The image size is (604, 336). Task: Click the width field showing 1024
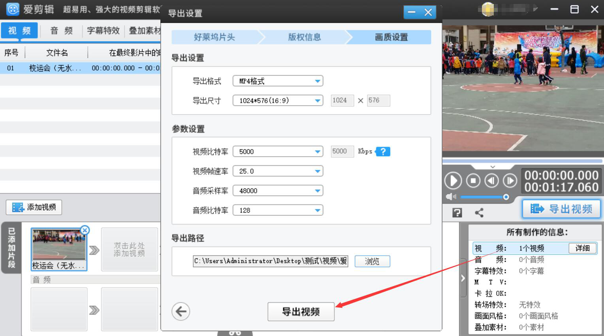click(342, 100)
